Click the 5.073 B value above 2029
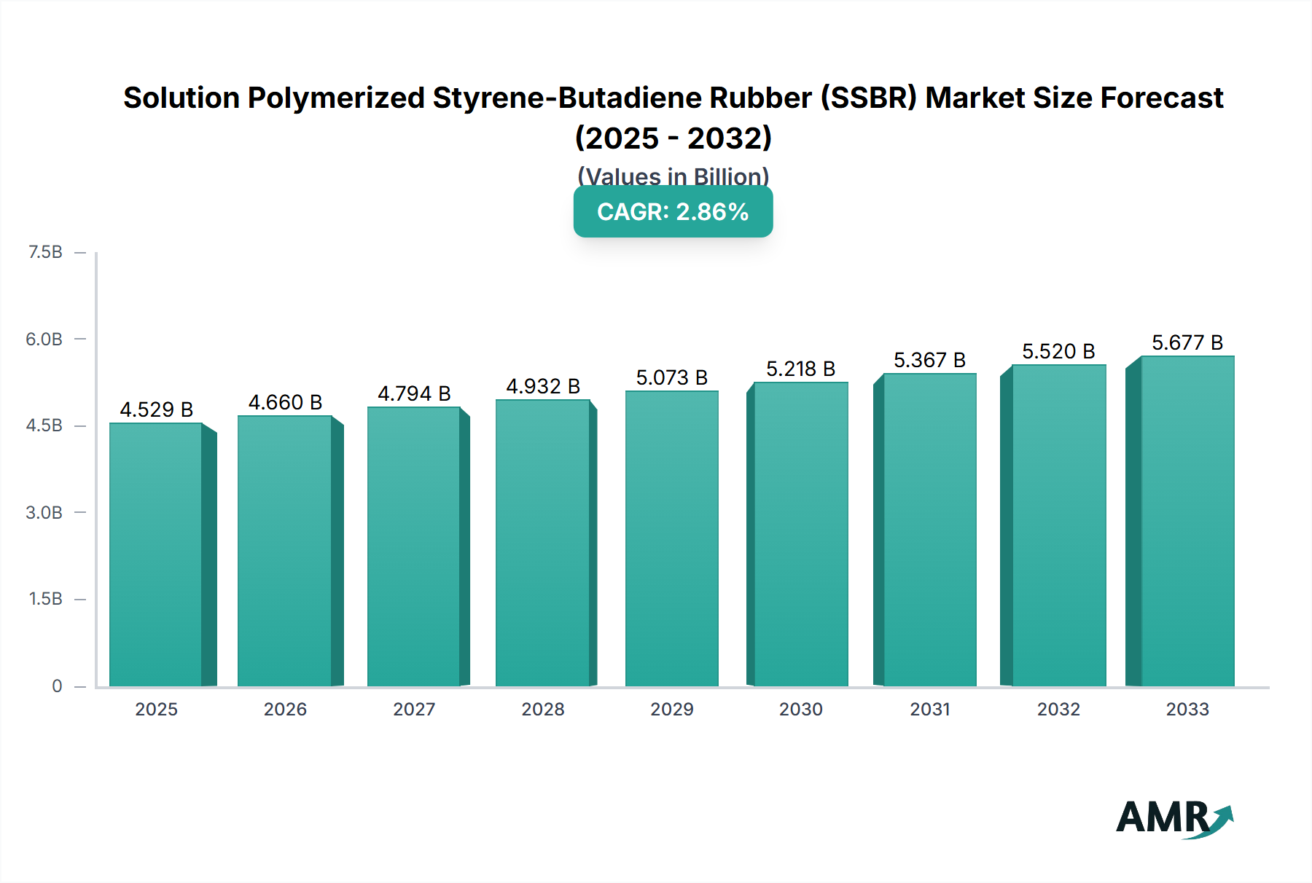Screen dimensions: 1312x883 pos(672,377)
